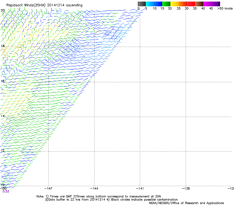The image size is (234, 205).
Task: Click the 'Note: 1) Times are GMT' line
Action: pos(99,196)
